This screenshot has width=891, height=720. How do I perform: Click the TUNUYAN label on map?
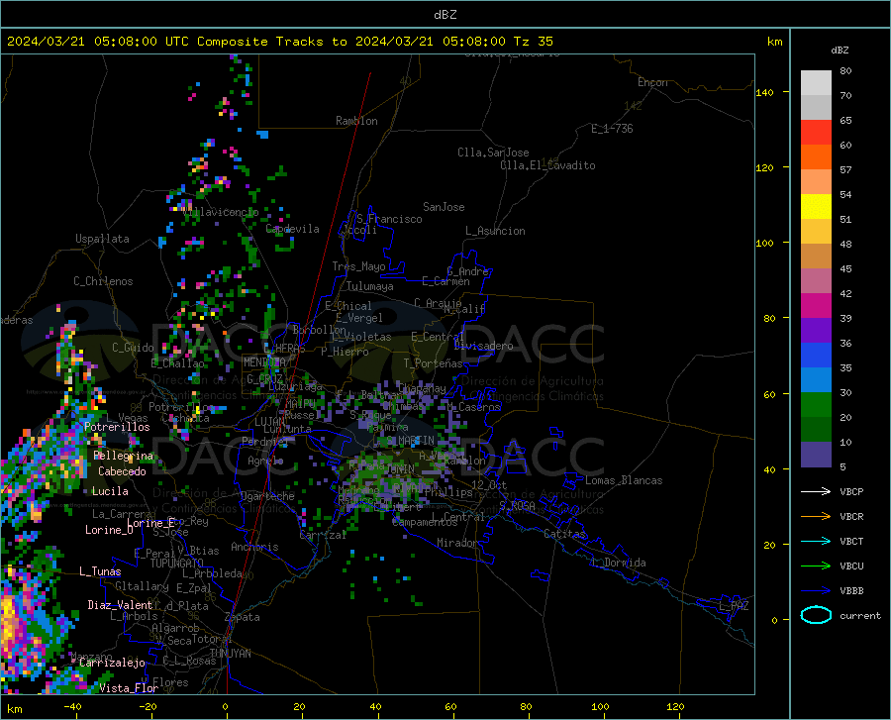230,654
